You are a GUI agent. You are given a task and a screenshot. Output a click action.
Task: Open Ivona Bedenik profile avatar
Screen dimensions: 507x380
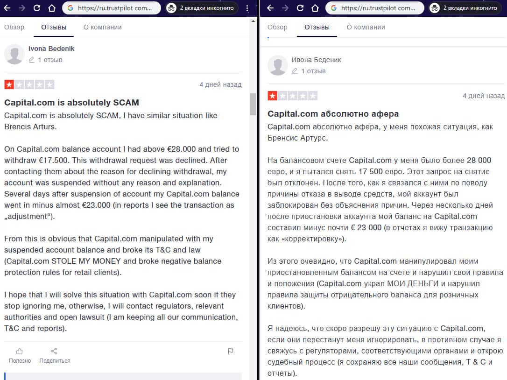[14, 54]
